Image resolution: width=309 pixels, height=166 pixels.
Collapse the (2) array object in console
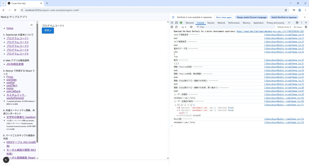pyautogui.click(x=175, y=105)
